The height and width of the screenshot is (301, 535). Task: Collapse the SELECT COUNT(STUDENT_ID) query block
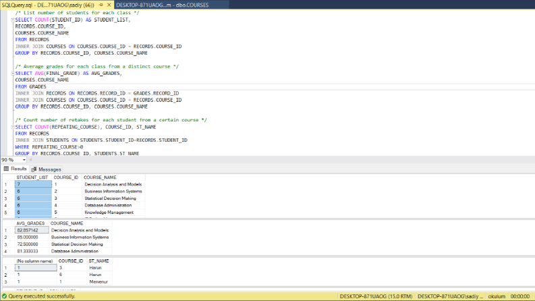(13, 20)
